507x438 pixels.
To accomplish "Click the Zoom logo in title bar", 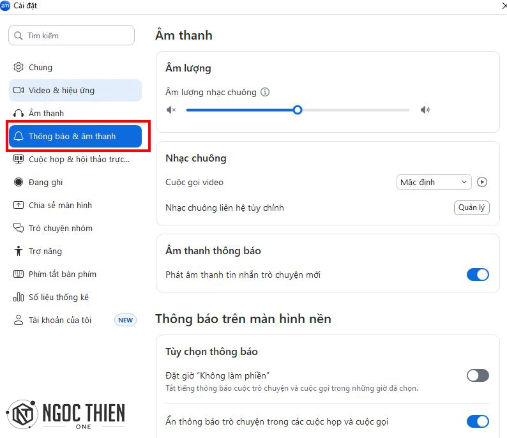I will 5,6.
